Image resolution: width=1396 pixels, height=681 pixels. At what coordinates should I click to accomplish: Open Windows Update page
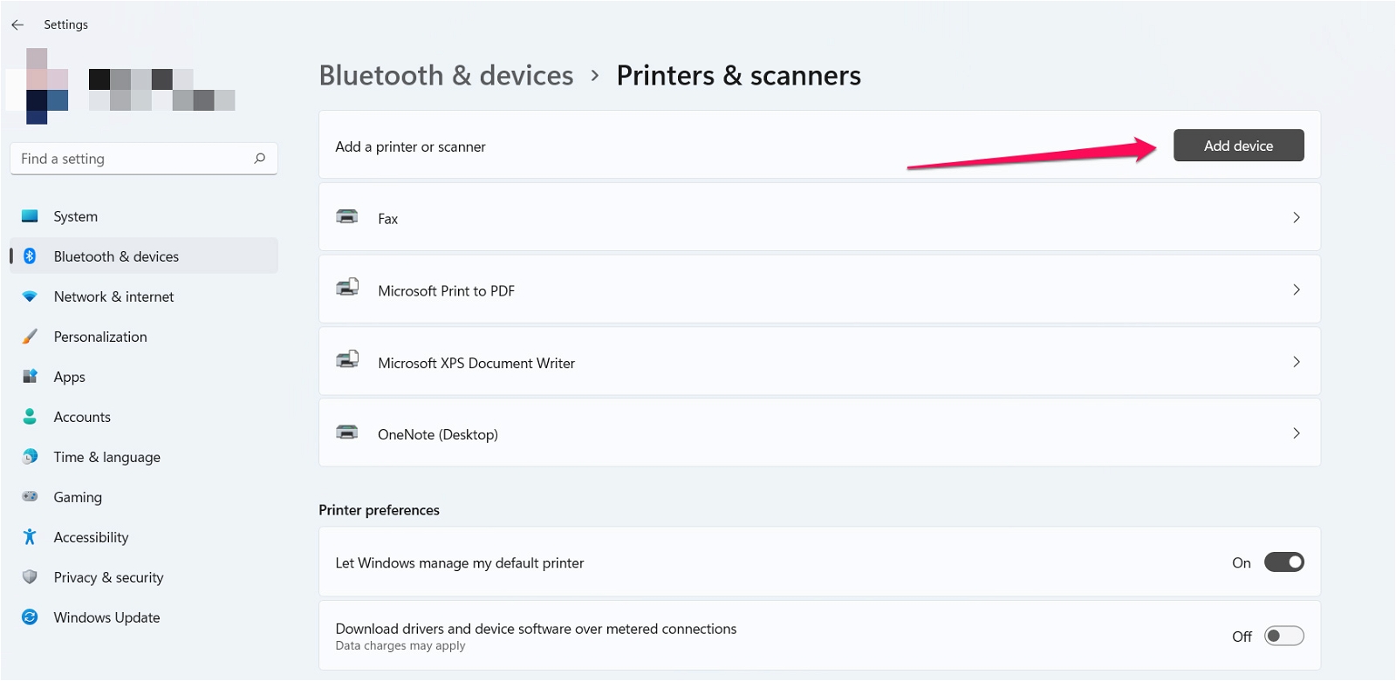[x=144, y=617]
